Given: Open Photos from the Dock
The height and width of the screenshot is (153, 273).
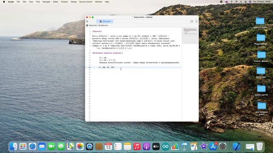Looking at the screenshot, I should click(x=80, y=147).
